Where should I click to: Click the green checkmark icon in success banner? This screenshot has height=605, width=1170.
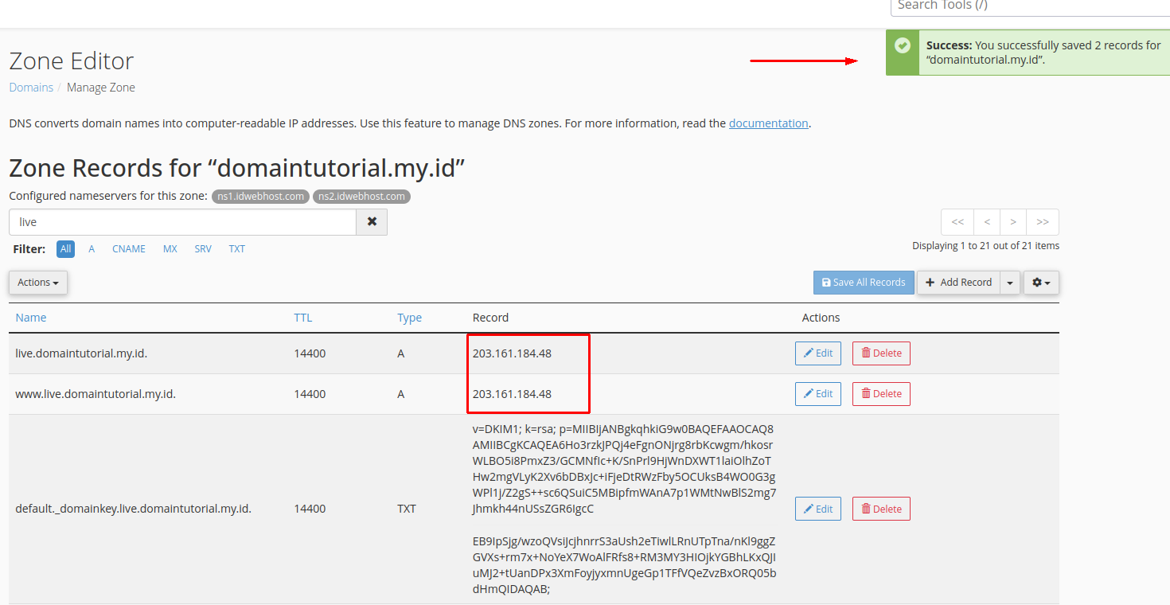pos(902,45)
